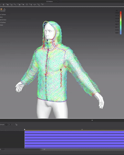124x155 pixels.
Task: Click the round orange surface icon at top left
Action: tap(1, 9)
